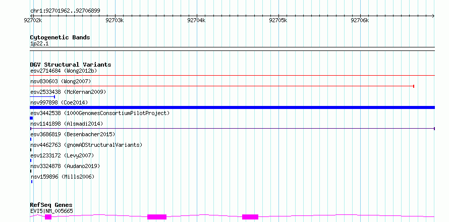Click the middle magenta EVI5 exon block
Viewport: 449px width, 222px height.
click(x=157, y=217)
